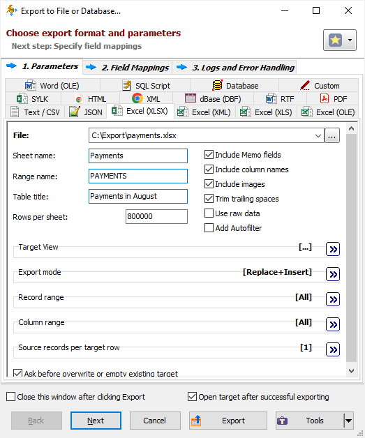
Task: Click the Back button
Action: 36,421
